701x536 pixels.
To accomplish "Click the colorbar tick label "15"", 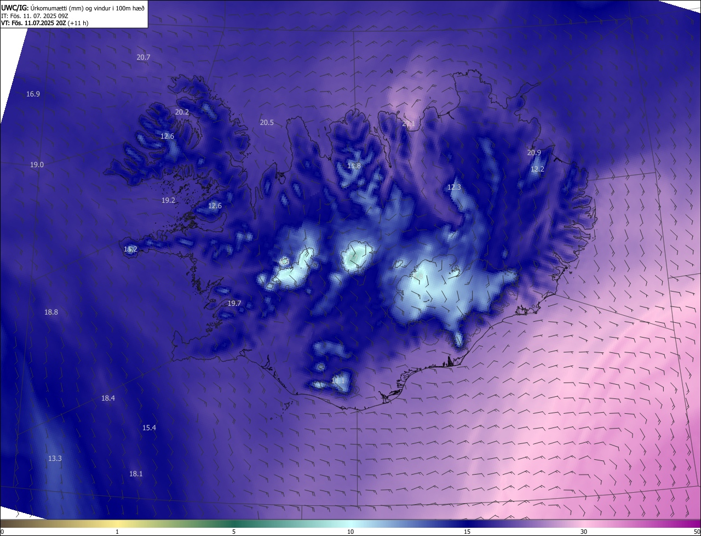I will click(x=467, y=532).
